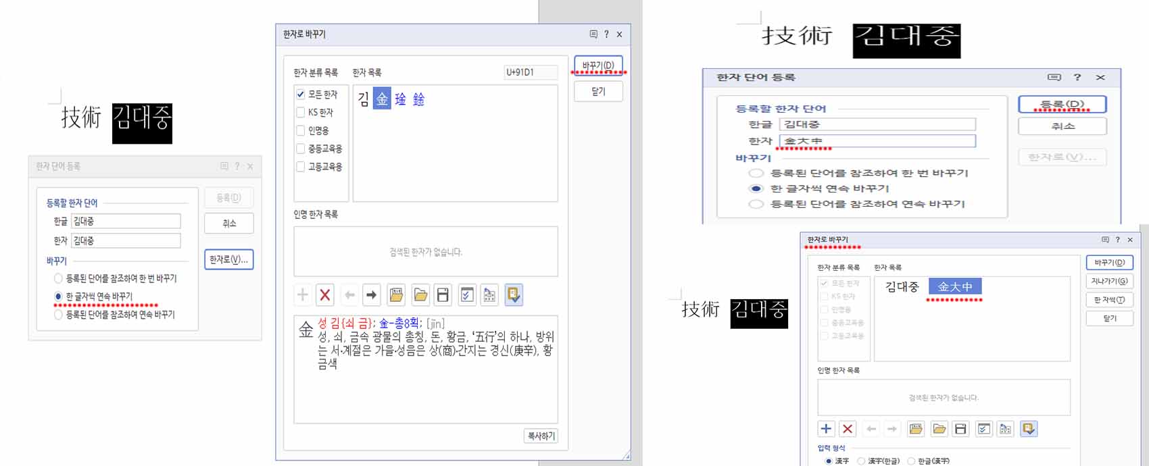Click title bar note icon in dialog with 복사하기
This screenshot has width=1149, height=466.
(x=593, y=34)
